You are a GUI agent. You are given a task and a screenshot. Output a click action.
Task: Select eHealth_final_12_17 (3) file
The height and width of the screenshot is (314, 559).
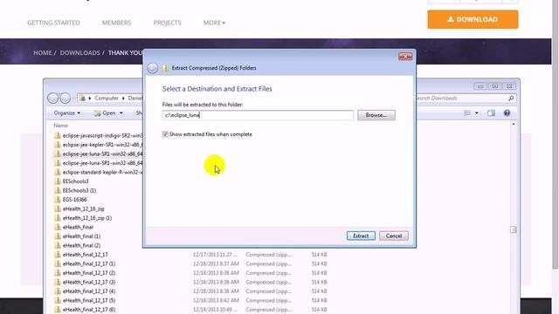[x=89, y=282]
